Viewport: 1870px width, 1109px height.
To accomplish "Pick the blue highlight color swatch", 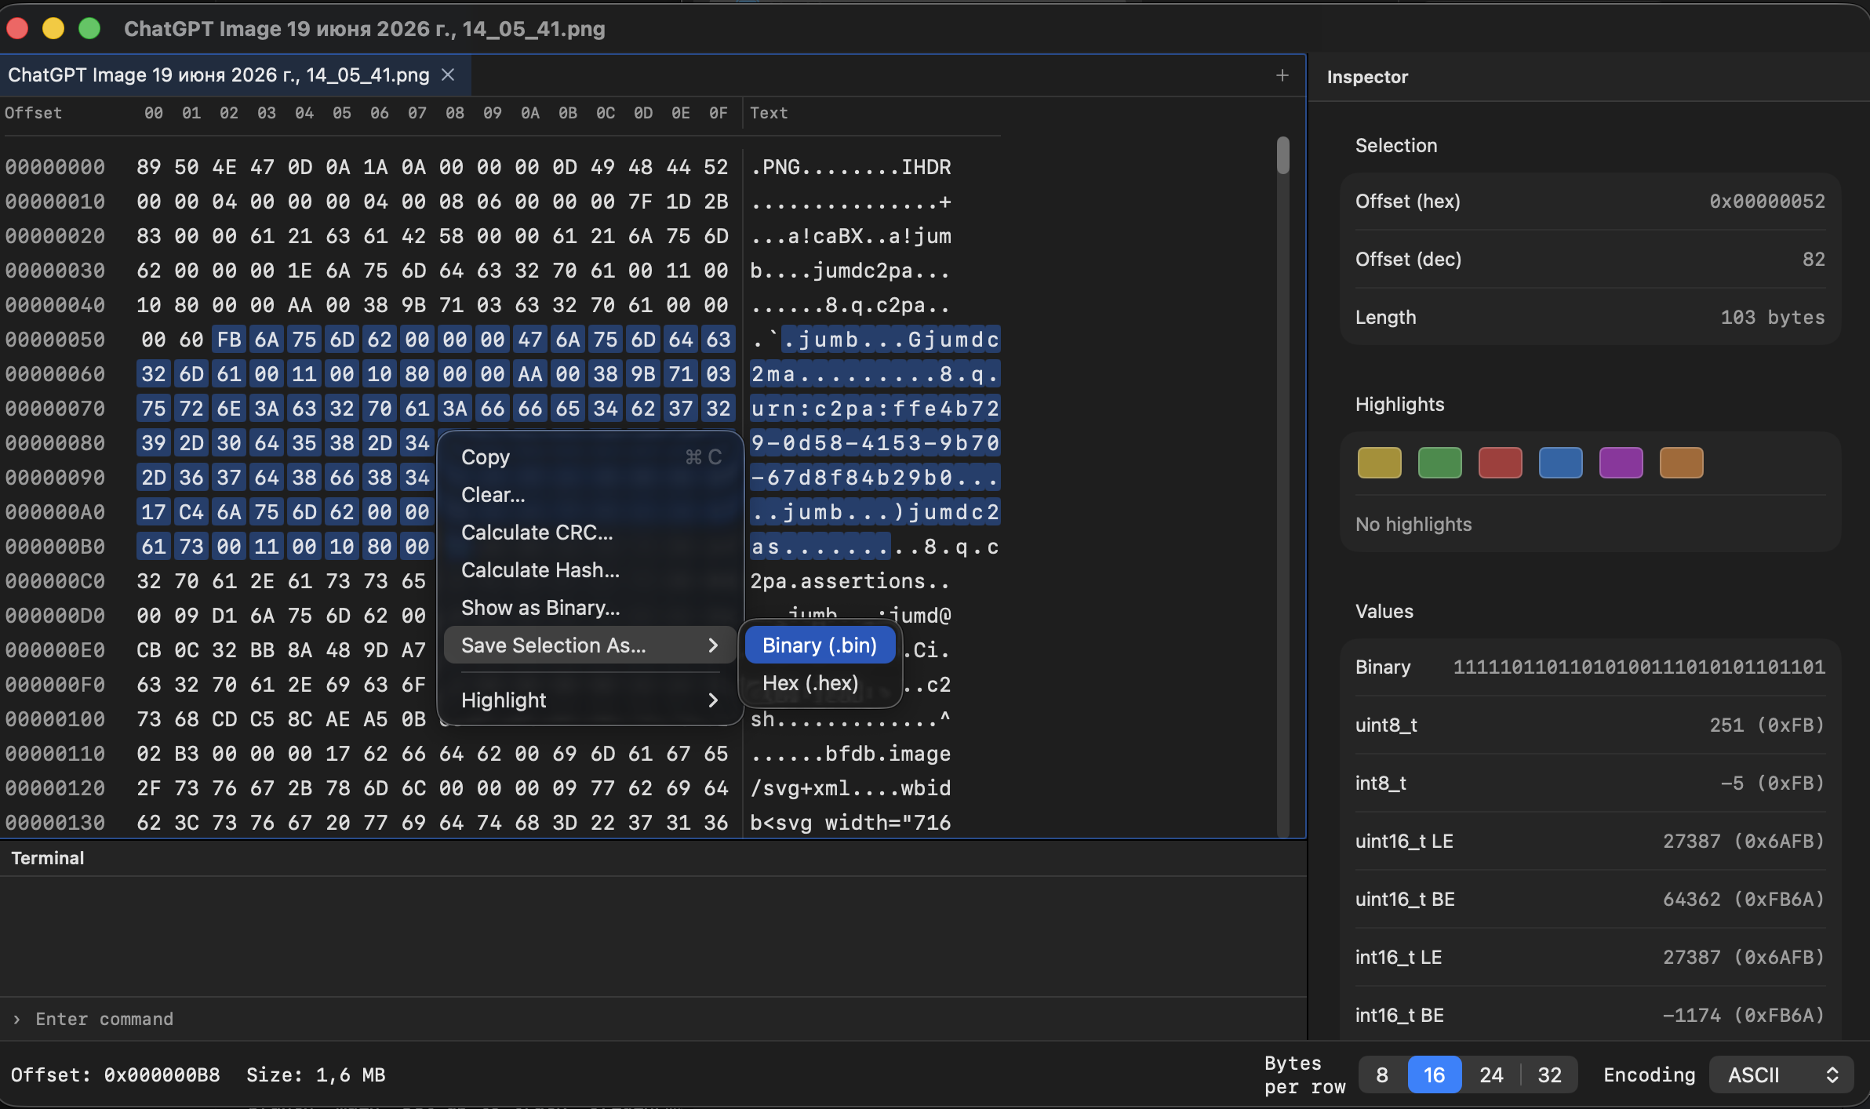I will click(x=1560, y=463).
